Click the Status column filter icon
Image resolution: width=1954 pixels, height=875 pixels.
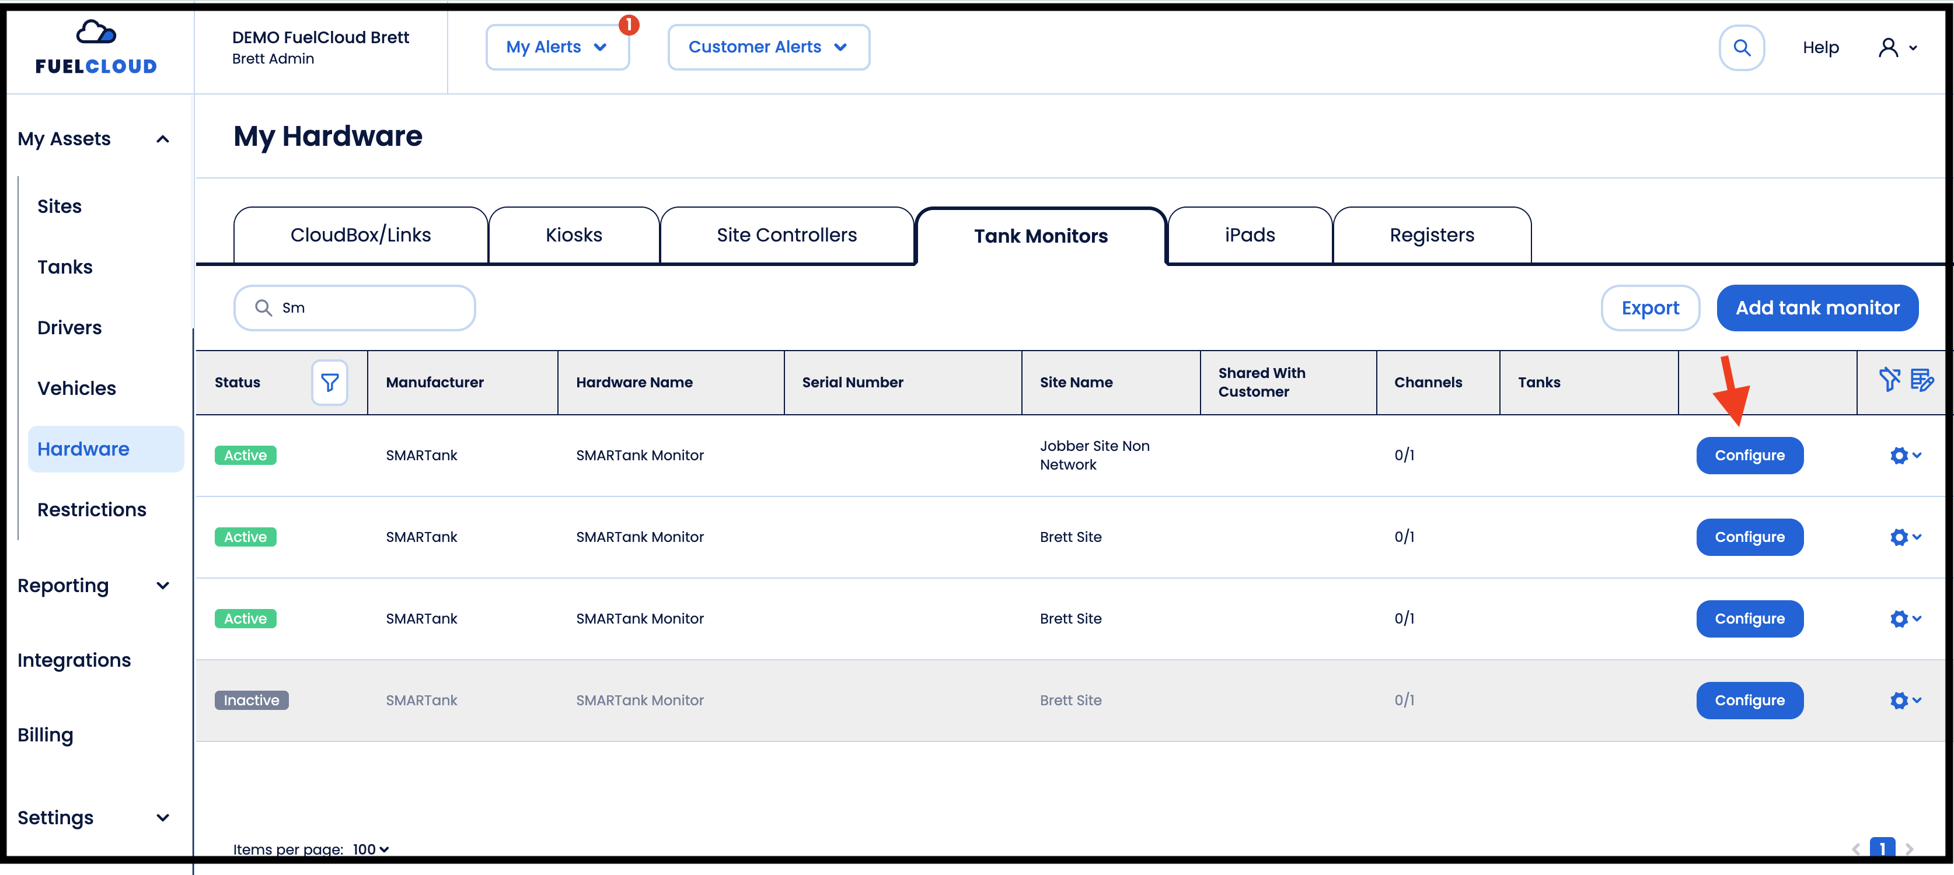tap(329, 382)
